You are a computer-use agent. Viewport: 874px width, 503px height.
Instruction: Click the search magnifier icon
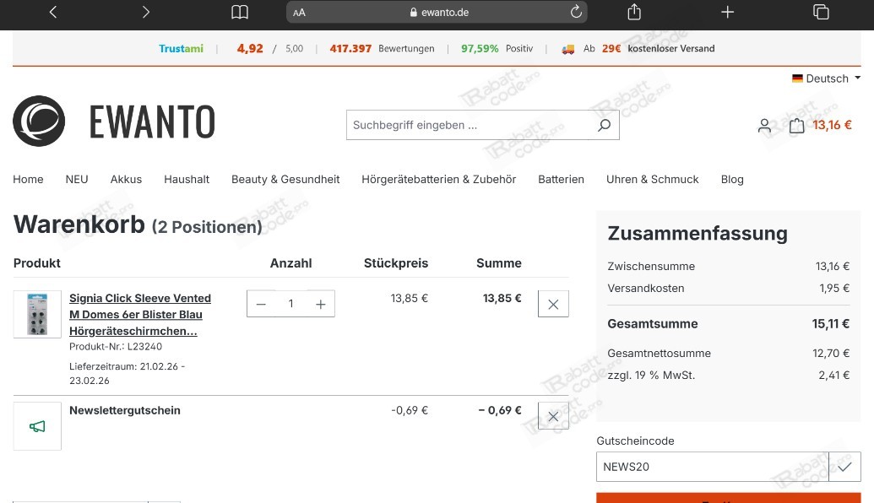click(603, 124)
